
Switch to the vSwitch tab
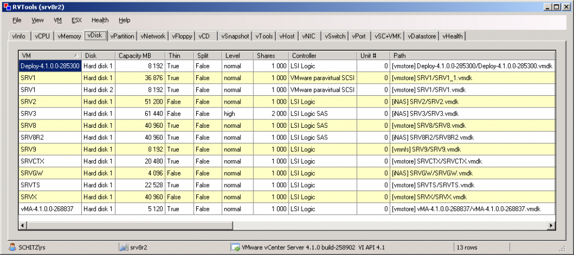[x=335, y=36]
